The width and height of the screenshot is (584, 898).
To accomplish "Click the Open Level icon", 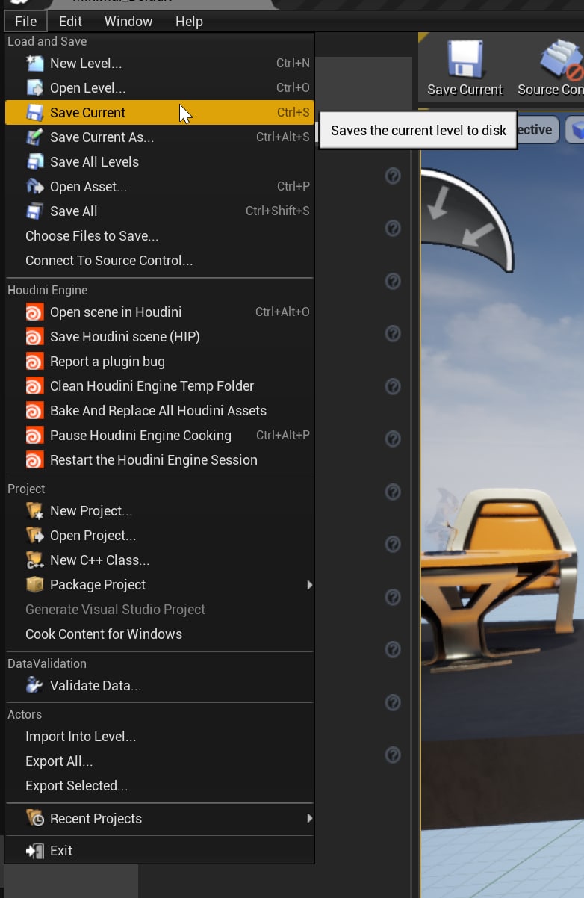I will (x=34, y=88).
